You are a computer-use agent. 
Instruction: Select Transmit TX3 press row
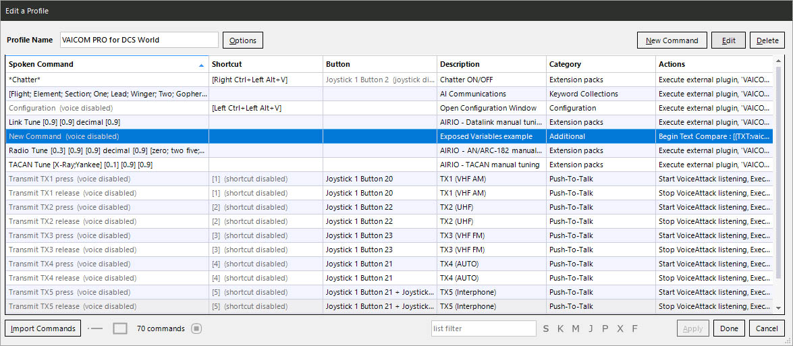pos(389,235)
